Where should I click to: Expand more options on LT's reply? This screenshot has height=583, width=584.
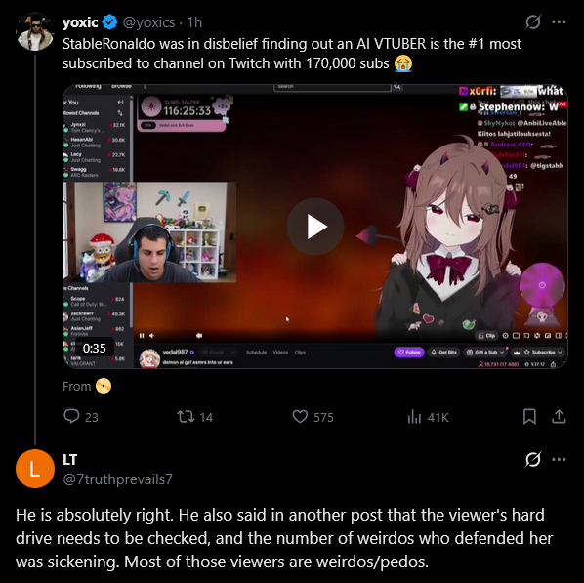(x=559, y=459)
